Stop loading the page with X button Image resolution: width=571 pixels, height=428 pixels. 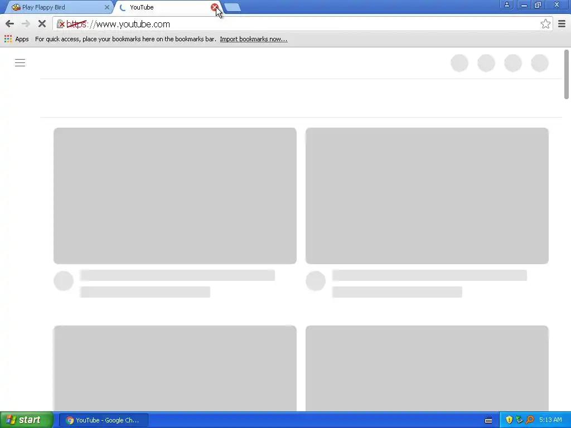point(42,24)
